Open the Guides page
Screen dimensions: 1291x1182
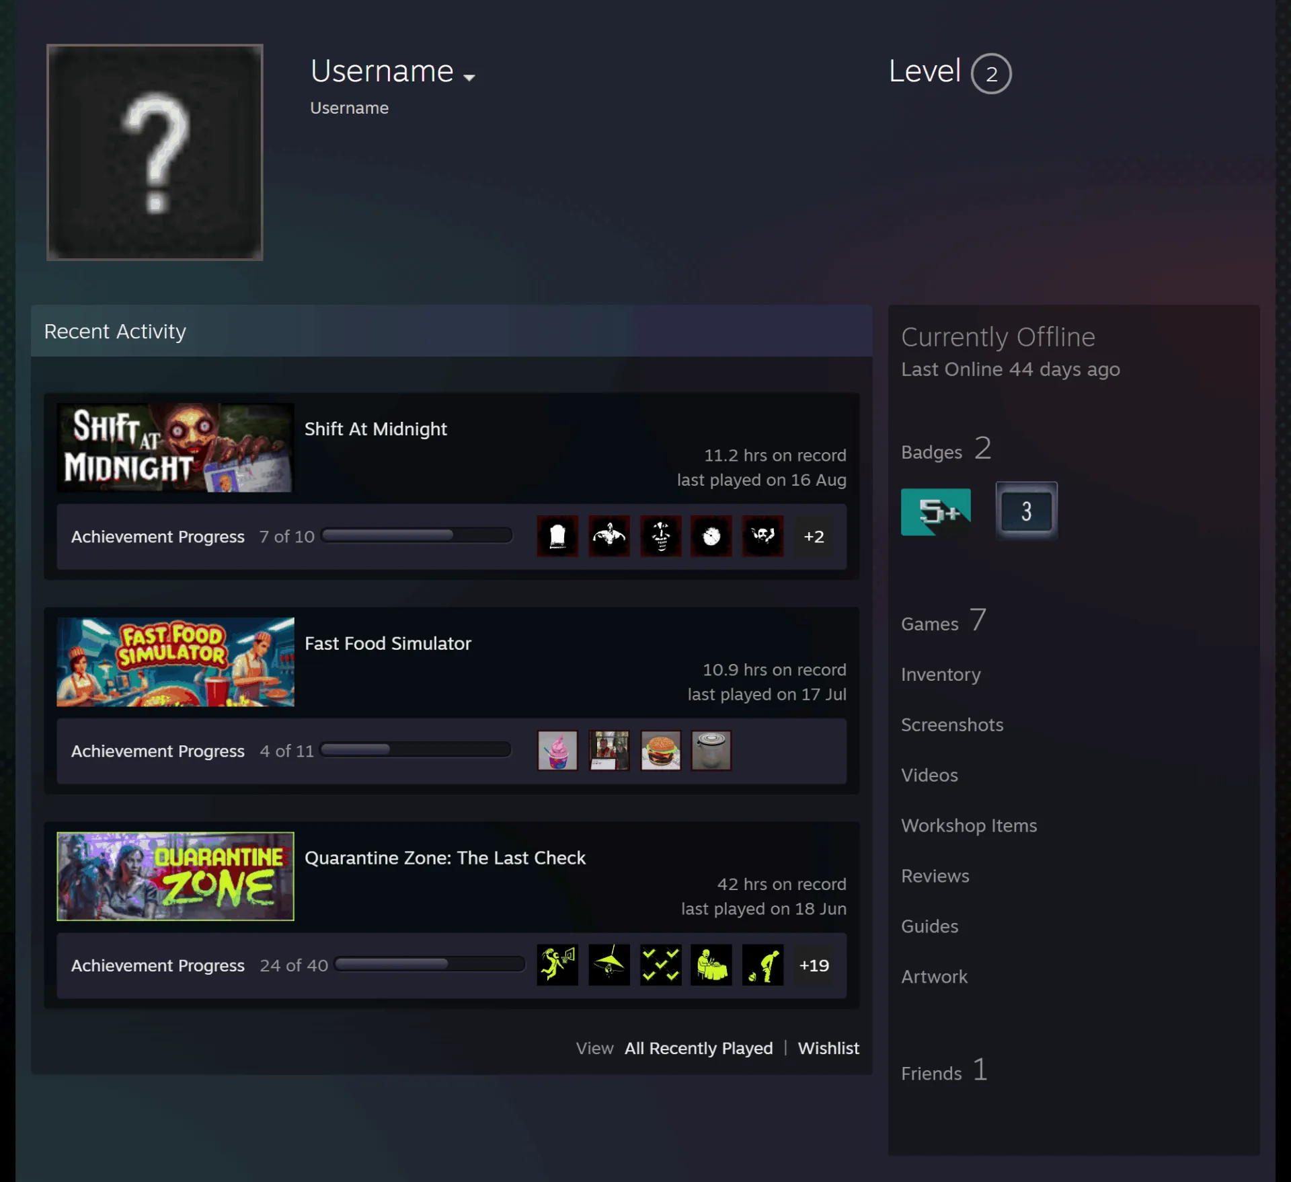929,926
